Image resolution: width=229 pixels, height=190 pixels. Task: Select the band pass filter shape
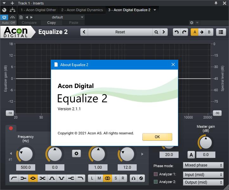52,178
